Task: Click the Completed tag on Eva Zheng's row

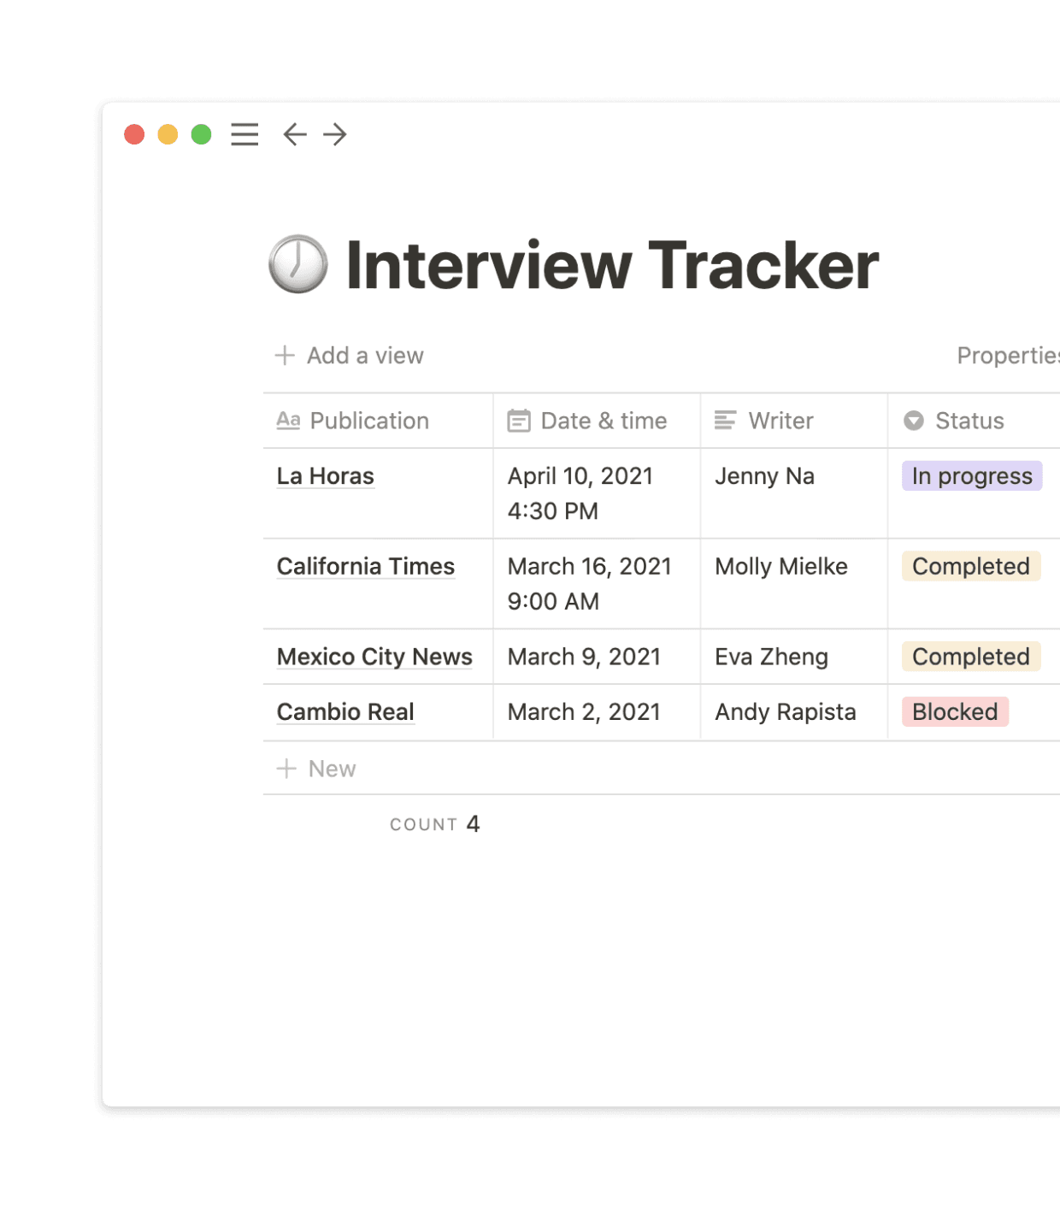Action: point(970,657)
